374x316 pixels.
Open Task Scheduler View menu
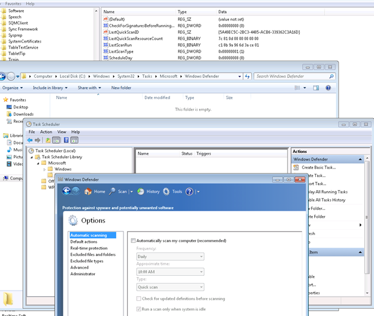[62, 132]
